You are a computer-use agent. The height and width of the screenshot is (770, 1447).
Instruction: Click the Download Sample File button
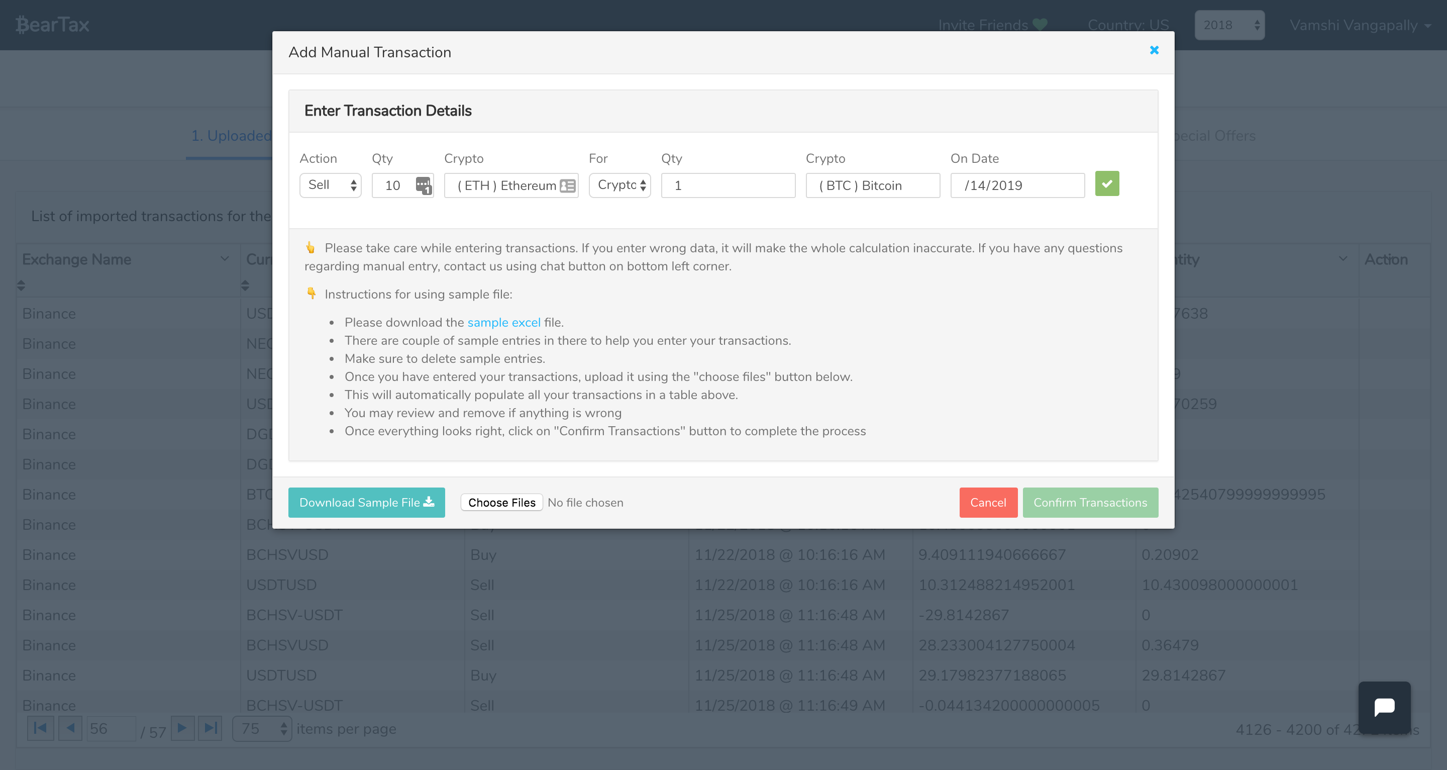[366, 503]
